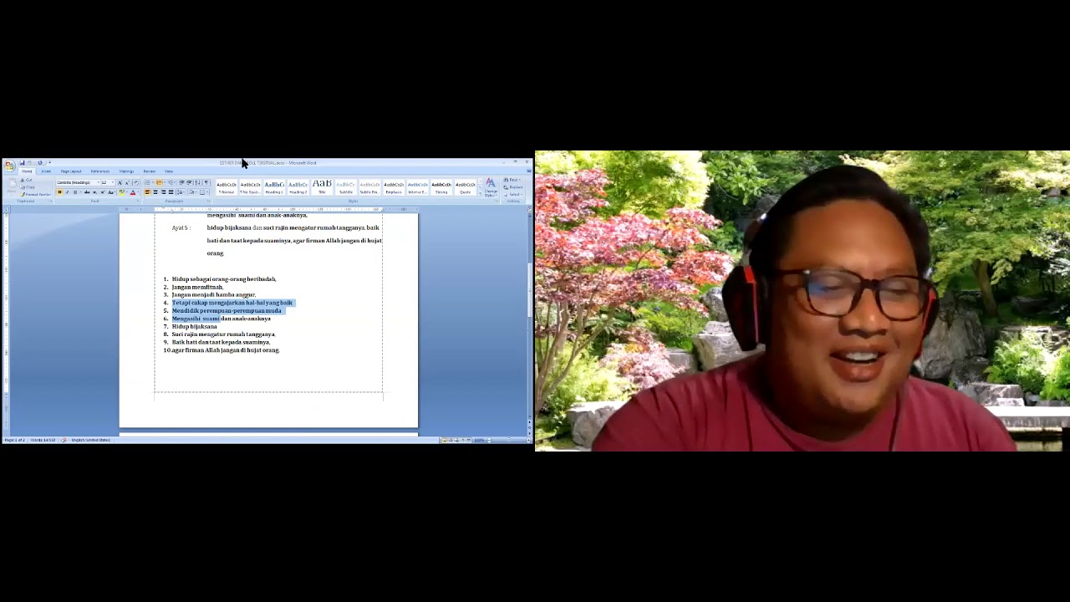Open the Font dialog launcher
Viewport: 1070px width, 602px height.
[x=138, y=202]
